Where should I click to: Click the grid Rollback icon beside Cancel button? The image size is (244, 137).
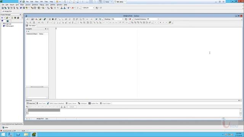(64, 107)
